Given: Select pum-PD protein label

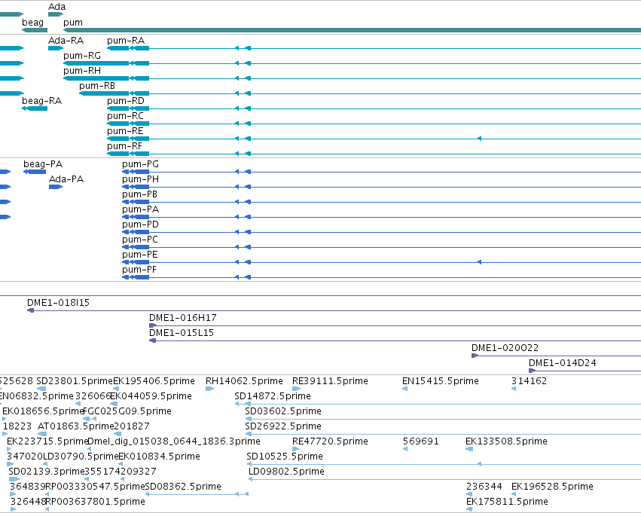Looking at the screenshot, I should (x=140, y=224).
